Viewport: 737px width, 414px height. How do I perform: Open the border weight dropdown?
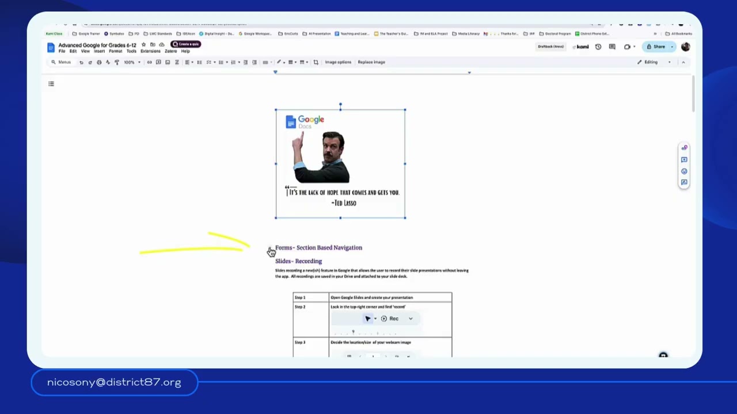click(292, 62)
